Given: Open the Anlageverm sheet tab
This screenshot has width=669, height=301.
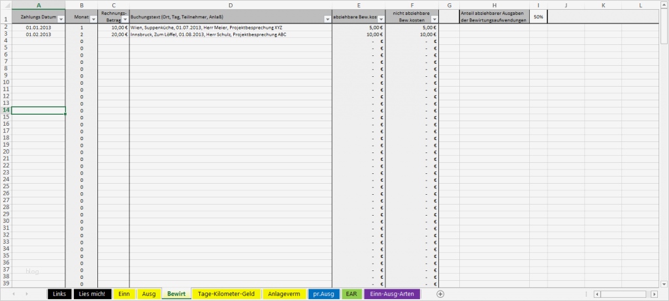Looking at the screenshot, I should (284, 294).
